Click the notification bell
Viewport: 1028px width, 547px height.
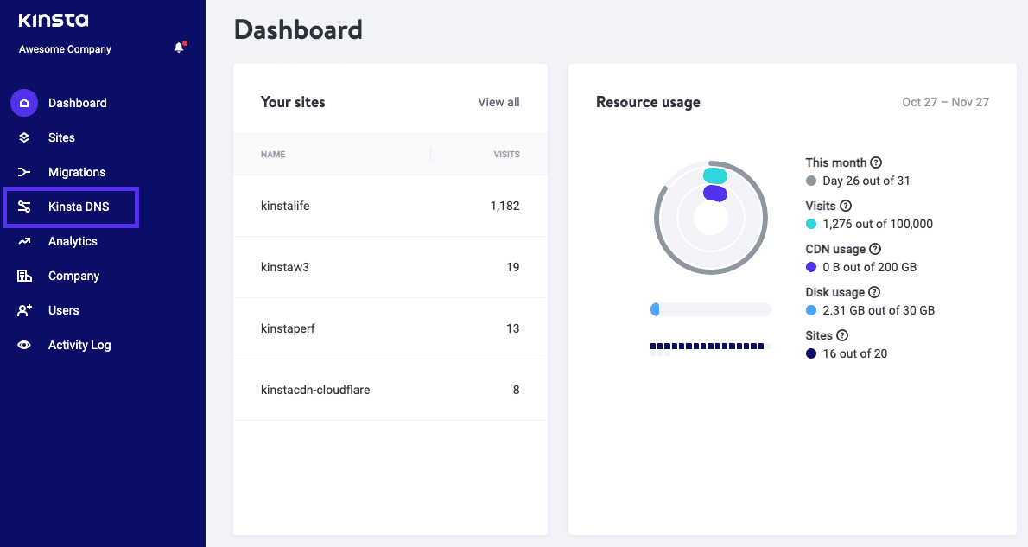point(178,48)
